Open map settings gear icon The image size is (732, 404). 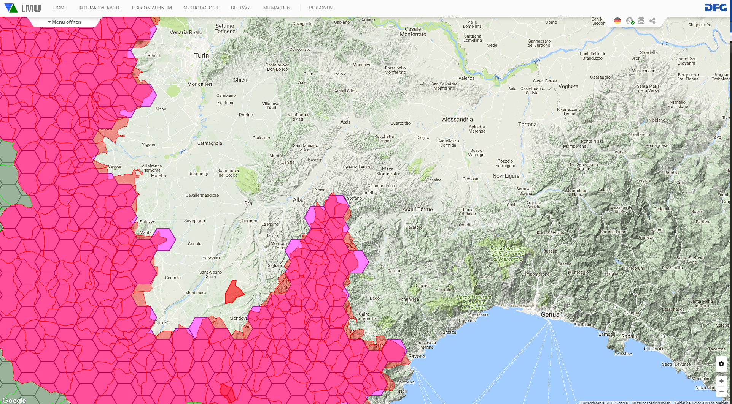pyautogui.click(x=721, y=364)
